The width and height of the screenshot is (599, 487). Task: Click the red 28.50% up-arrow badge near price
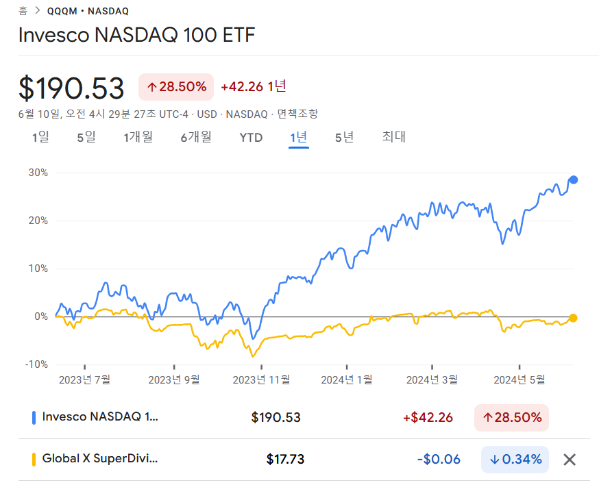176,87
